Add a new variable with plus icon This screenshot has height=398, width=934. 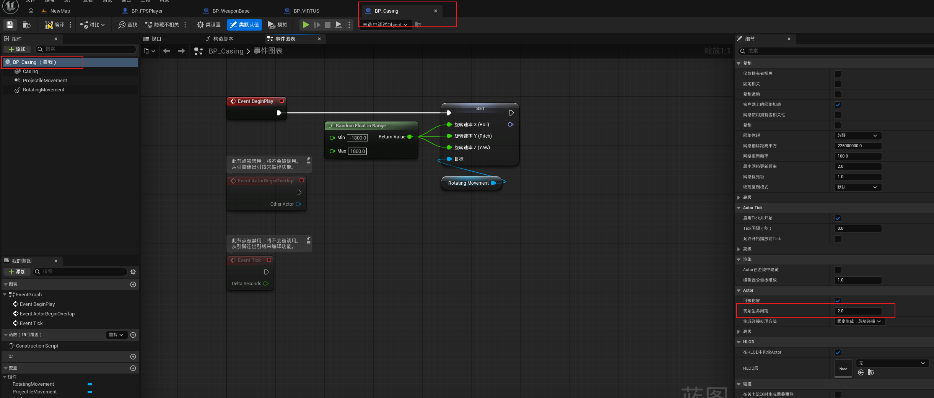pyautogui.click(x=133, y=368)
